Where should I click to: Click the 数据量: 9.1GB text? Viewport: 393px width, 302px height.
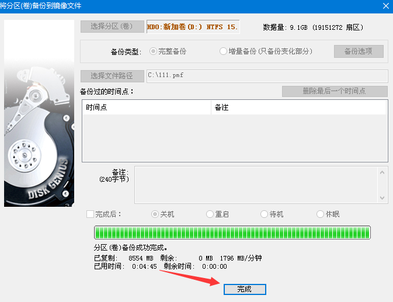[x=285, y=27]
